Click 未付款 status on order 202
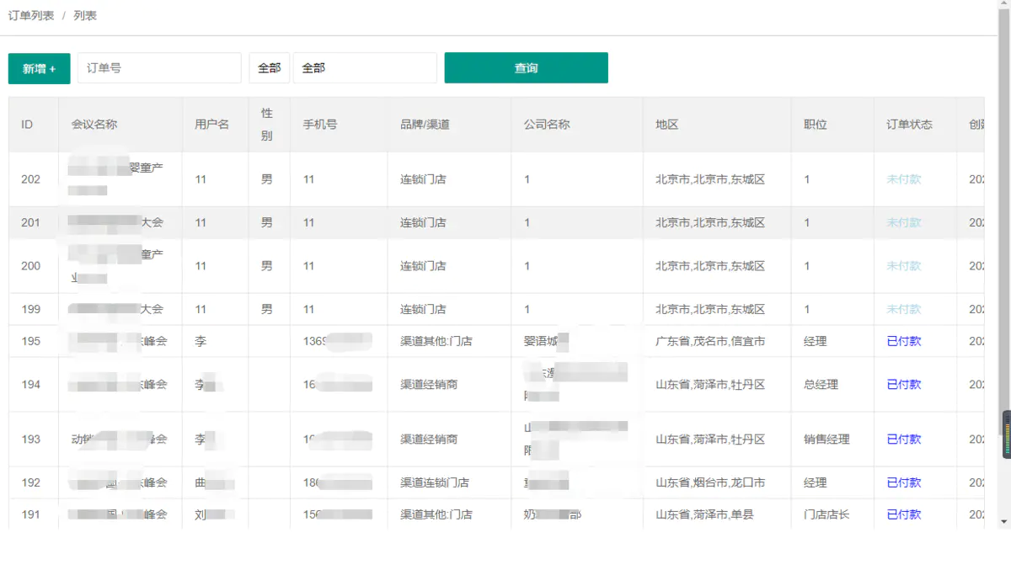Screen dimensions: 1011x565 pyautogui.click(x=901, y=179)
